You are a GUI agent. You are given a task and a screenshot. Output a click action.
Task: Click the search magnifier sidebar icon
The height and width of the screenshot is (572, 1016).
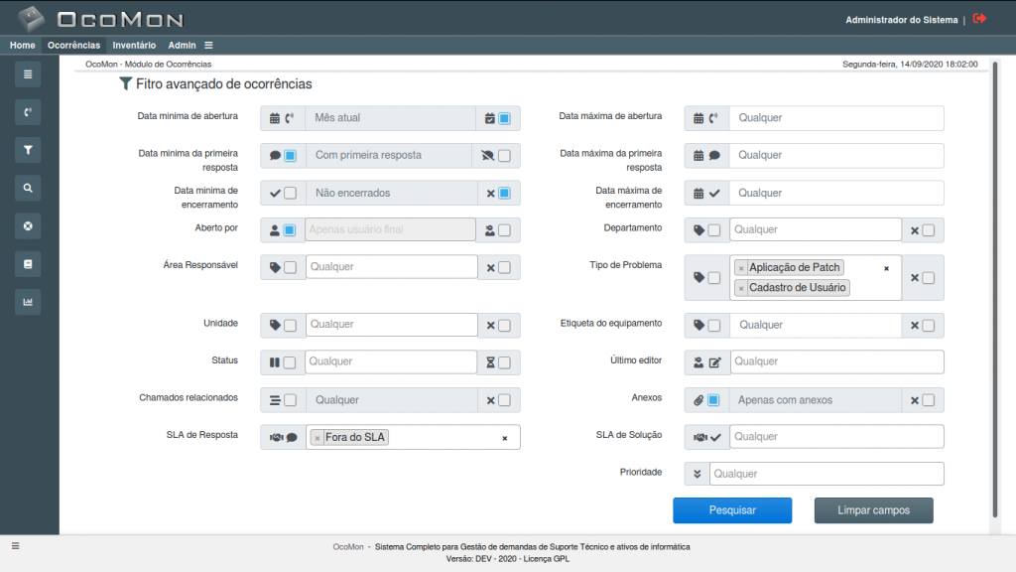tap(28, 188)
